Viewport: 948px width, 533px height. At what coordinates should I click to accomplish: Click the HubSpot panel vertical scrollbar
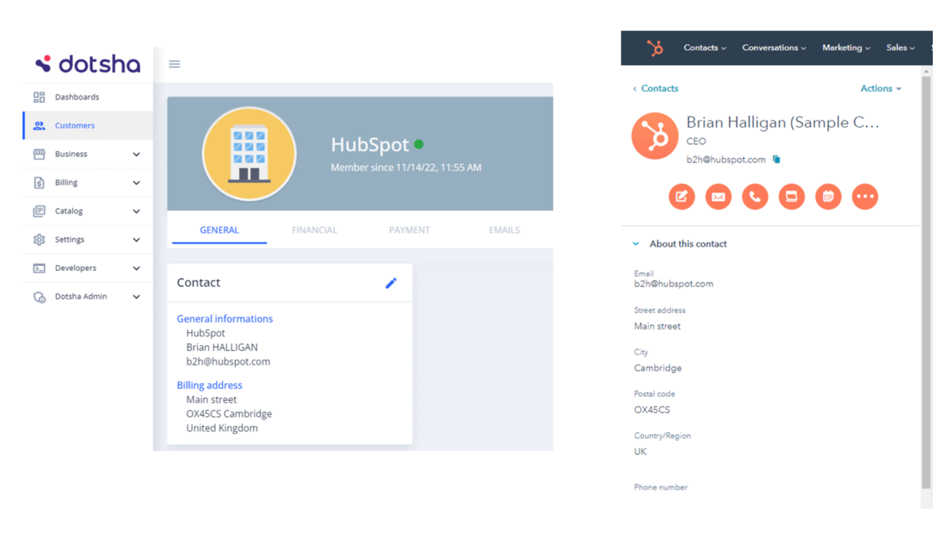(x=927, y=277)
